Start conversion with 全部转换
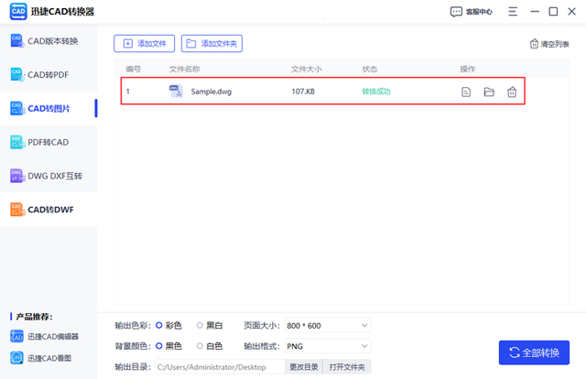 pyautogui.click(x=534, y=352)
